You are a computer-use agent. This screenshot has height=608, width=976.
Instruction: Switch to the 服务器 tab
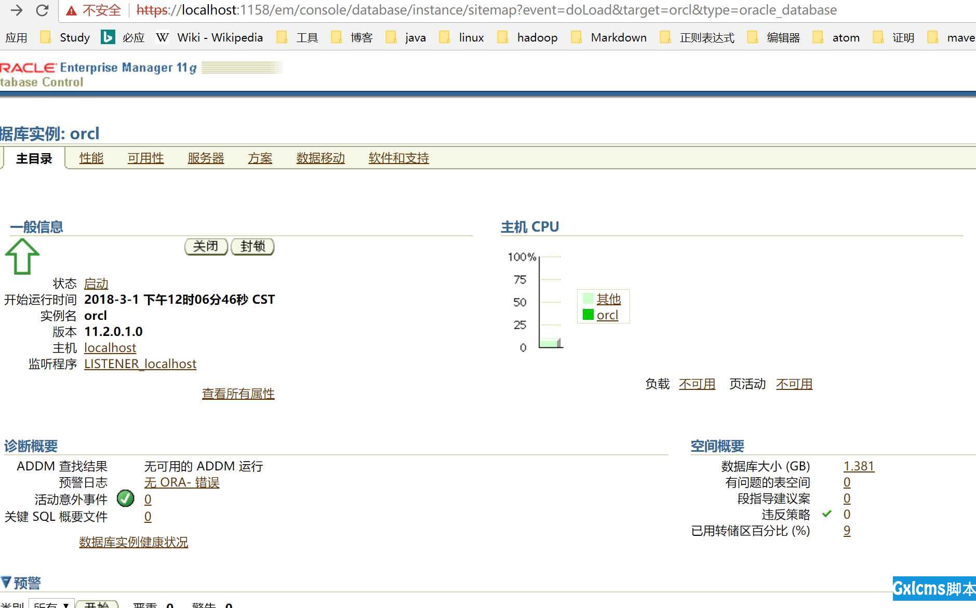tap(206, 158)
